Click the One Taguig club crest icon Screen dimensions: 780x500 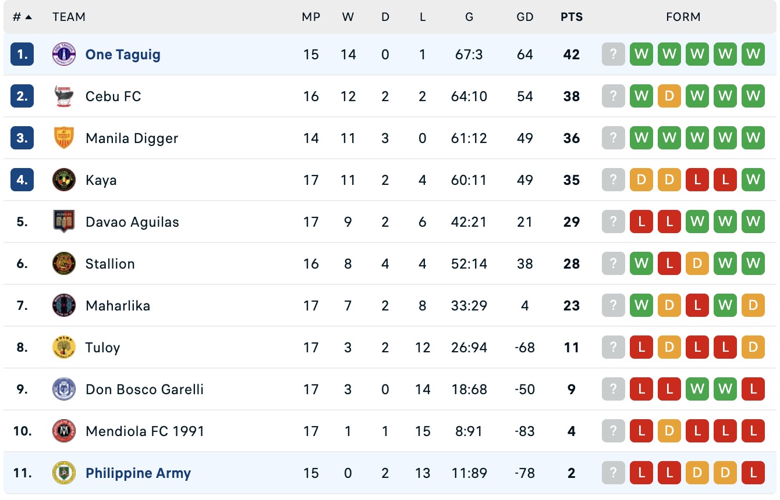click(x=63, y=55)
